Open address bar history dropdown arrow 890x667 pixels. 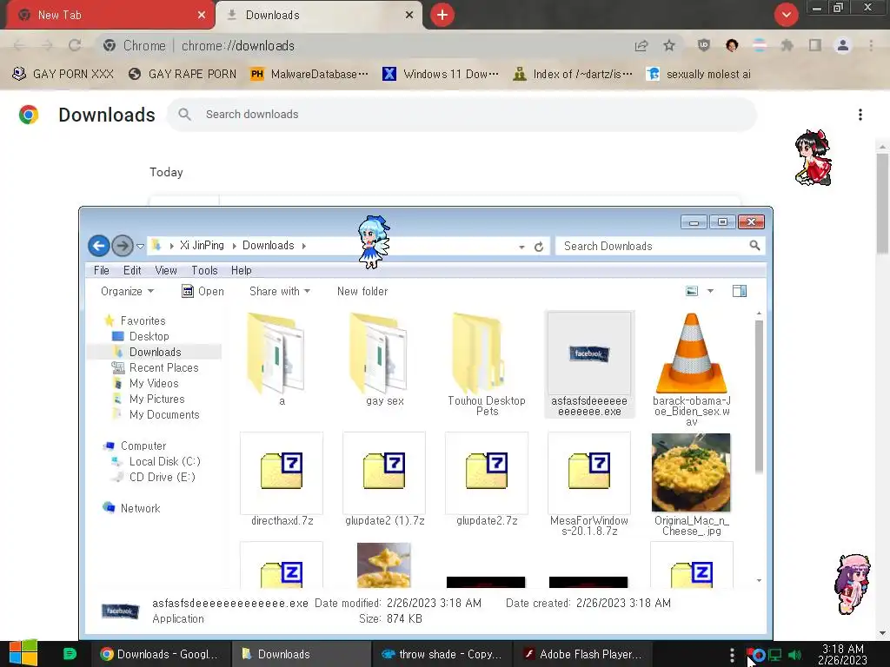tap(521, 247)
